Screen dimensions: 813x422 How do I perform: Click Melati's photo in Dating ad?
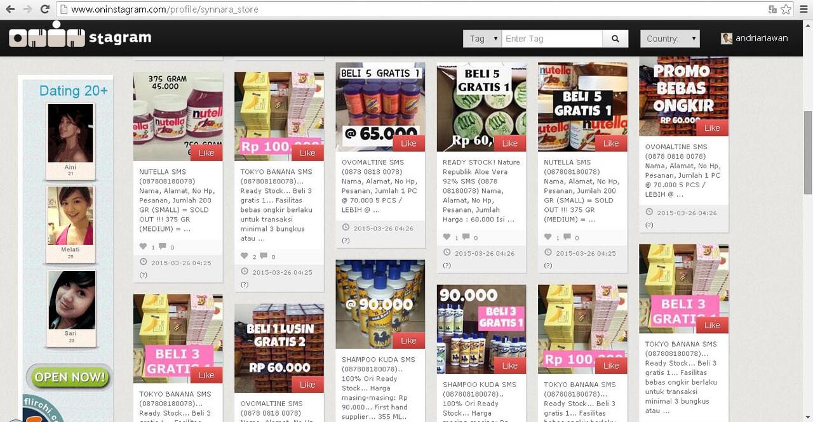(x=71, y=216)
